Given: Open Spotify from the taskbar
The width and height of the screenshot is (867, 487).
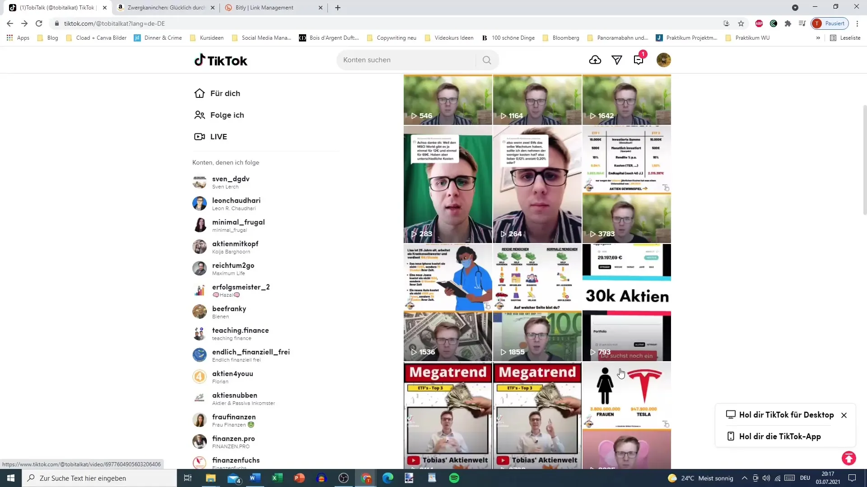Looking at the screenshot, I should (454, 478).
